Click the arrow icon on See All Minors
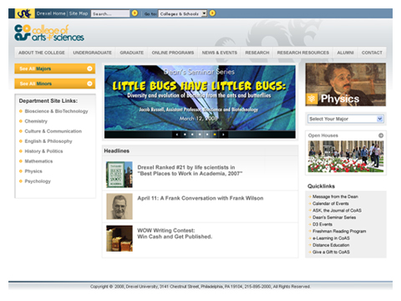This screenshot has width=401, height=301. tap(89, 84)
